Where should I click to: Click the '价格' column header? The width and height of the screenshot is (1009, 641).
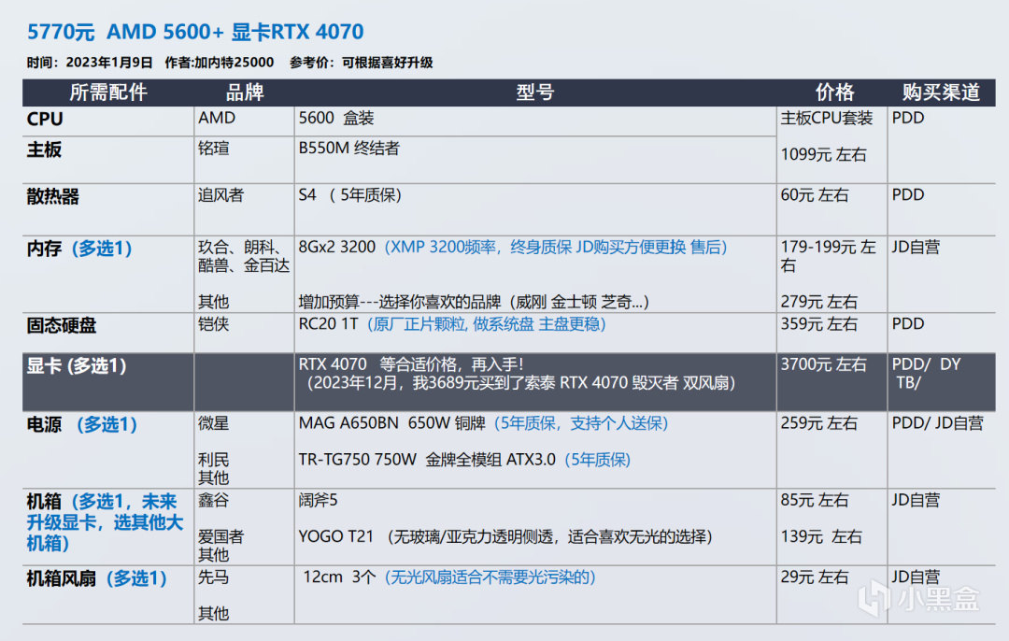pos(834,93)
